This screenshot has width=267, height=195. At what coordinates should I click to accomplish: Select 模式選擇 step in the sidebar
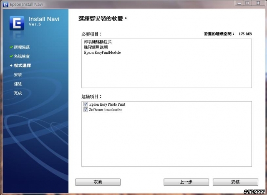[22, 66]
